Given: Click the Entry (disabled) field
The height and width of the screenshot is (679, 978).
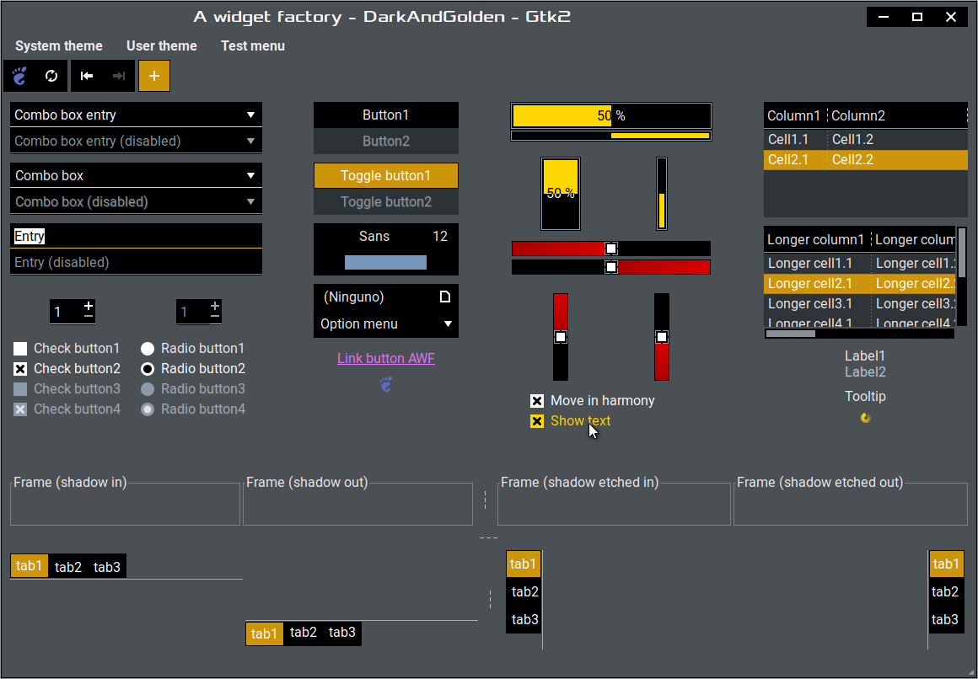Looking at the screenshot, I should point(136,263).
